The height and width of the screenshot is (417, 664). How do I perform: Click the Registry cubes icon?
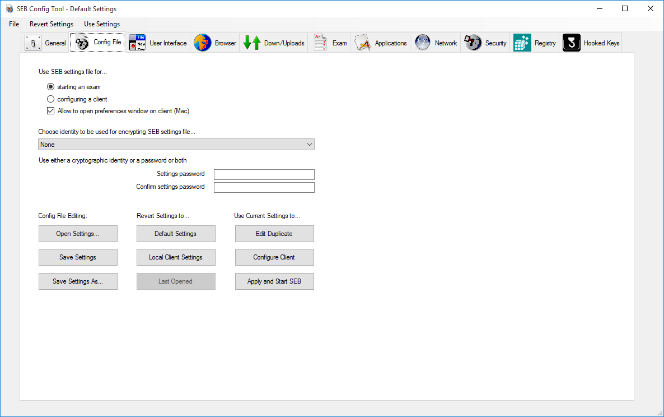coord(522,43)
